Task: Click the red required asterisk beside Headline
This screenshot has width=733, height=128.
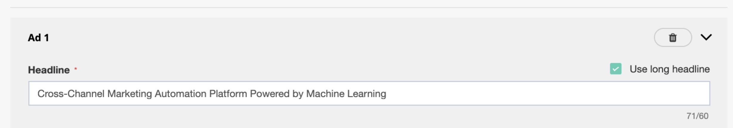Action: [x=76, y=69]
